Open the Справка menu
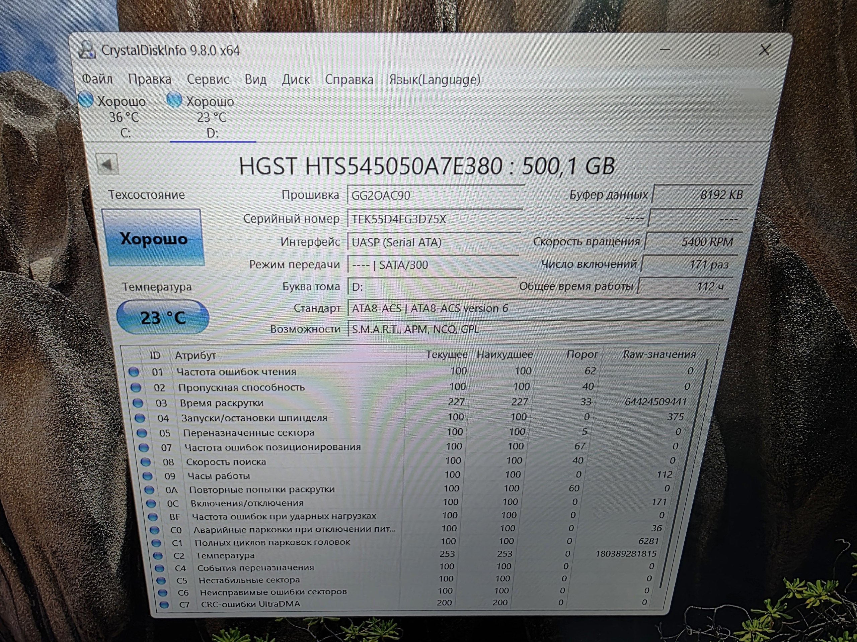The height and width of the screenshot is (642, 857). tap(349, 79)
